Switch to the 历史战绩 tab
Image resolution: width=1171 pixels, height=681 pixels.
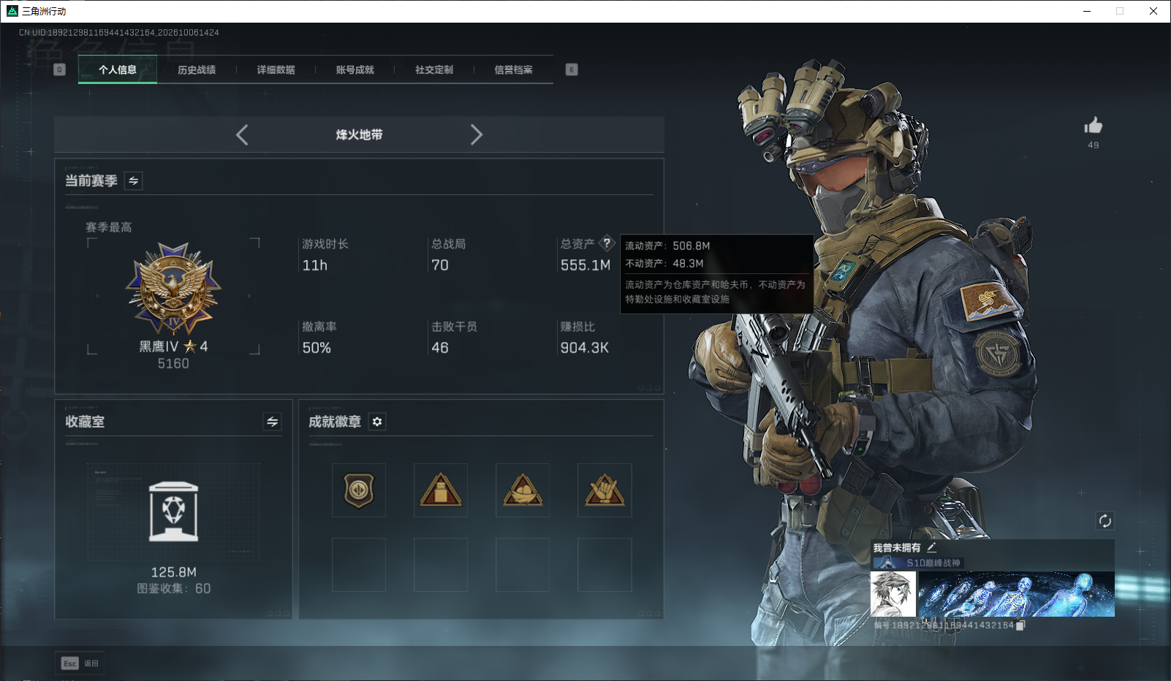197,70
